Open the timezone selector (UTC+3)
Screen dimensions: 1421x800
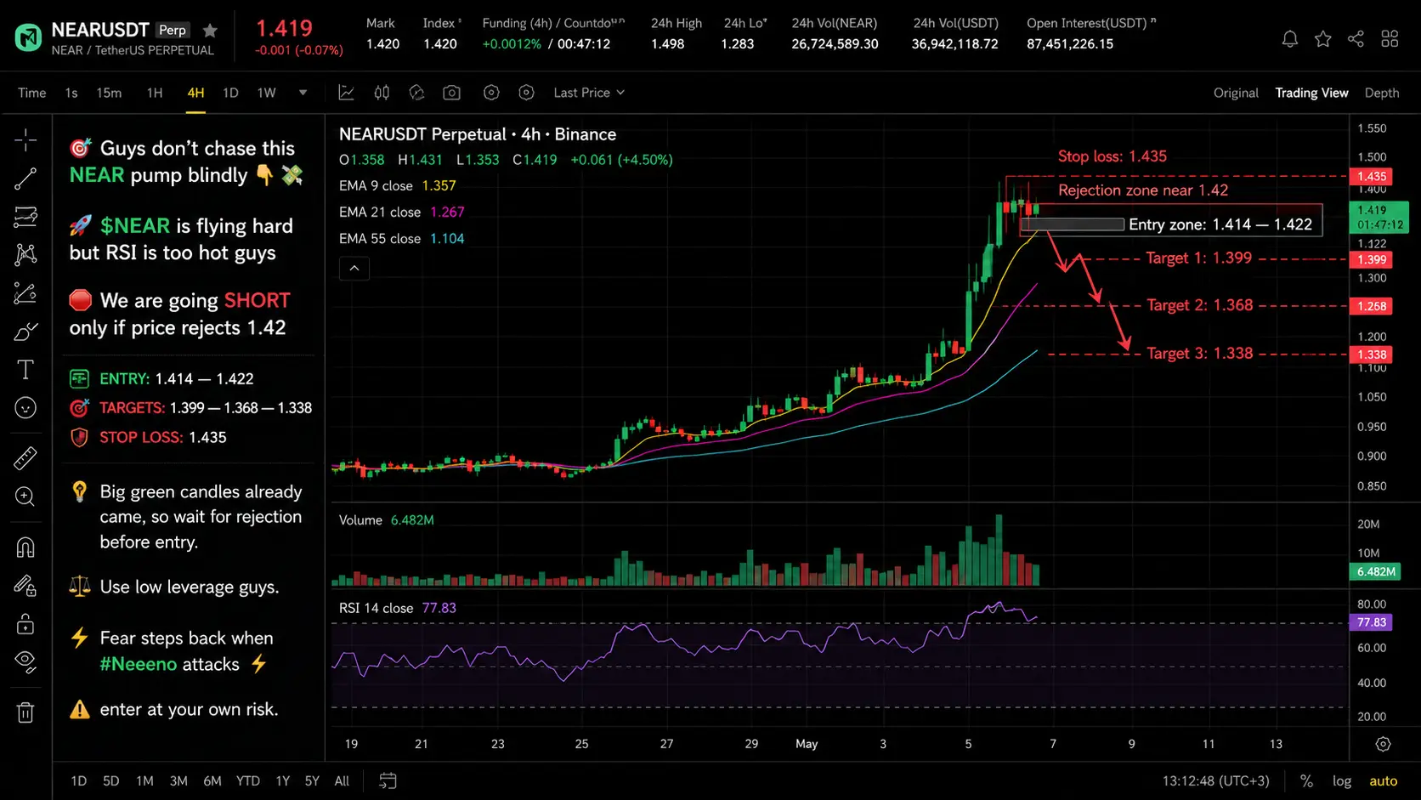1216,780
